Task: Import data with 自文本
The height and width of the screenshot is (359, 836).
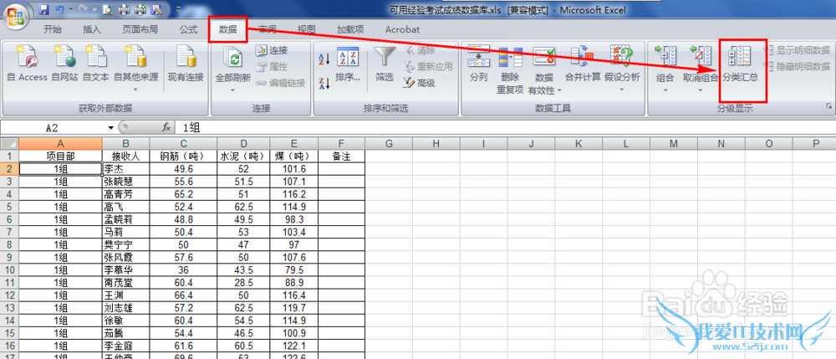Action: [96, 64]
